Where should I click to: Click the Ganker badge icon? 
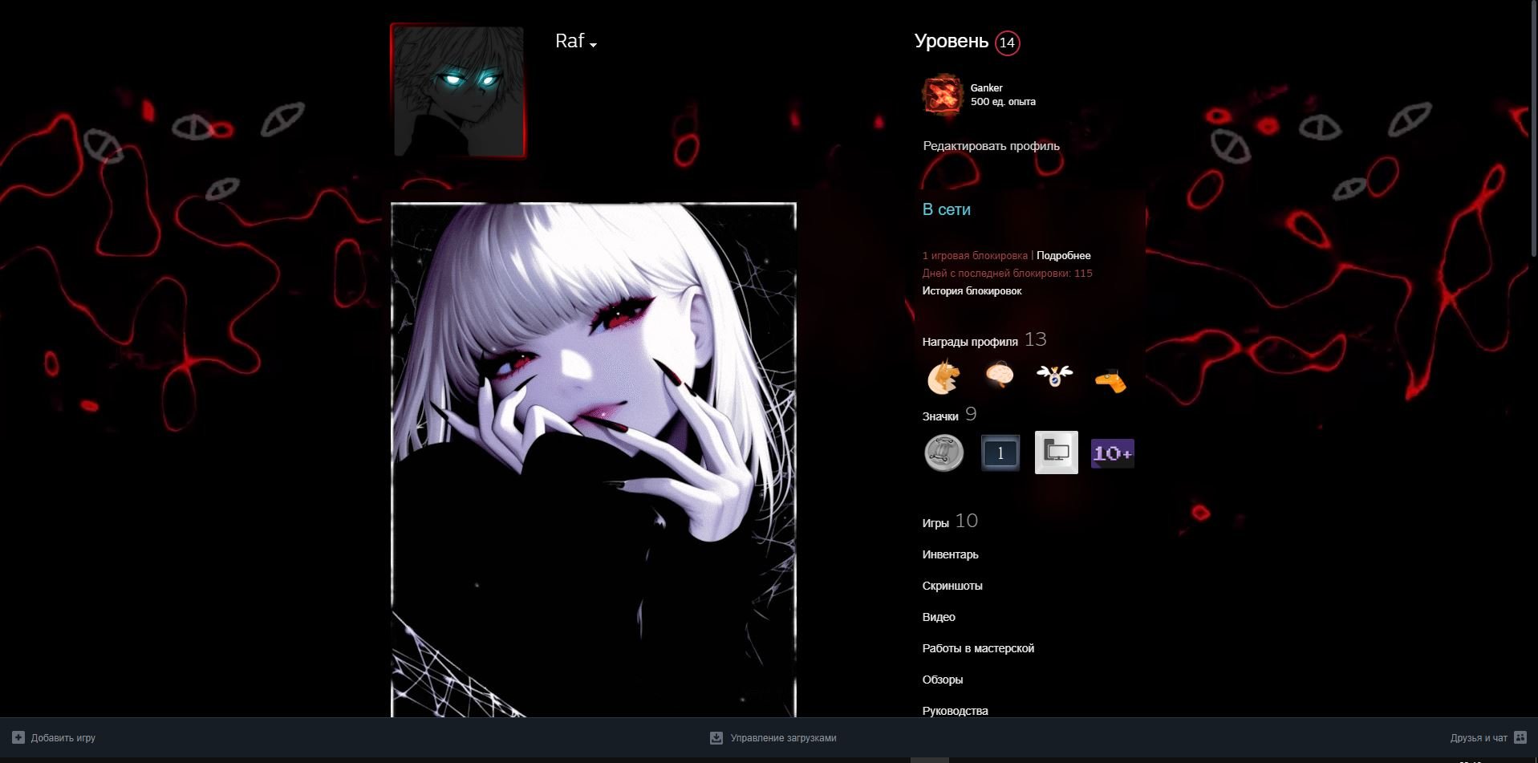coord(943,95)
